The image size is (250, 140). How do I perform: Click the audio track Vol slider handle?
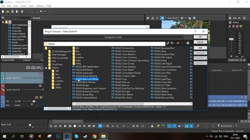[34, 101]
